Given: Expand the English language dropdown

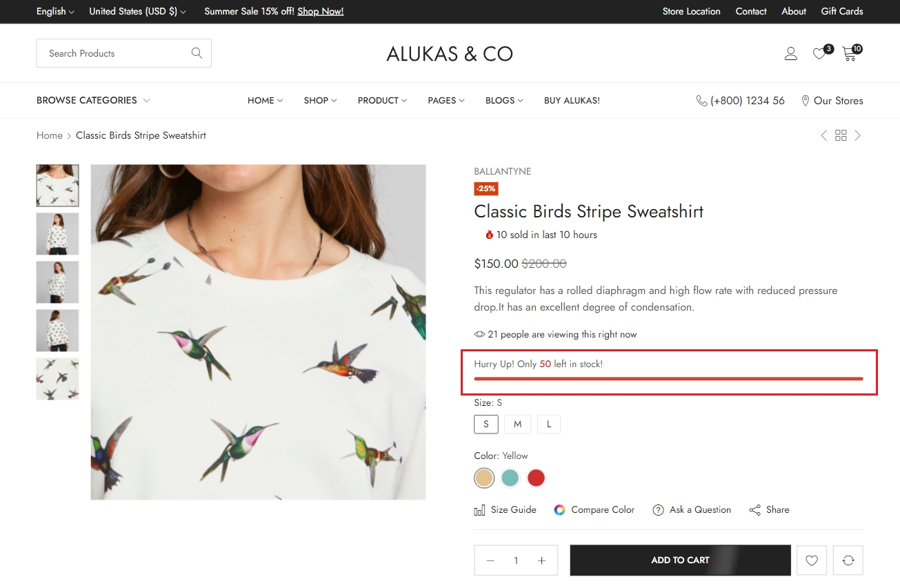Looking at the screenshot, I should pyautogui.click(x=55, y=11).
